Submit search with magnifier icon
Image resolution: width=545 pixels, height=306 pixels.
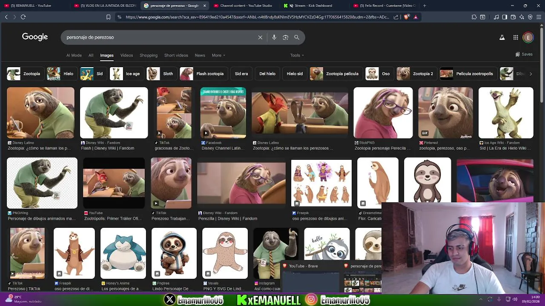(x=297, y=37)
